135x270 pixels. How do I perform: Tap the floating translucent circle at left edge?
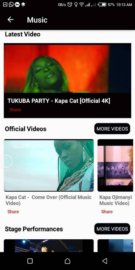(x=6, y=161)
